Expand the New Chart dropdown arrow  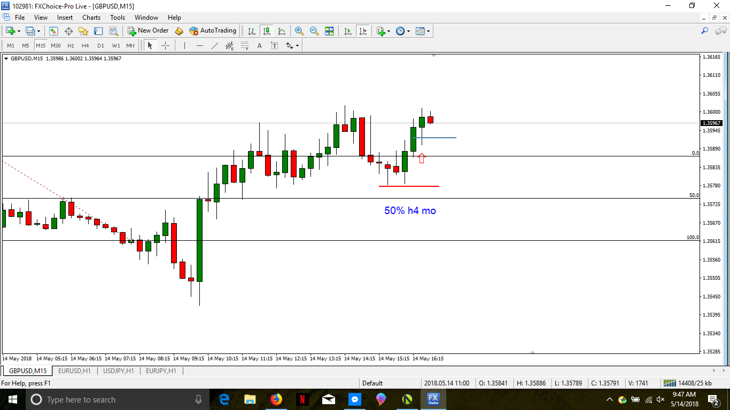point(18,31)
